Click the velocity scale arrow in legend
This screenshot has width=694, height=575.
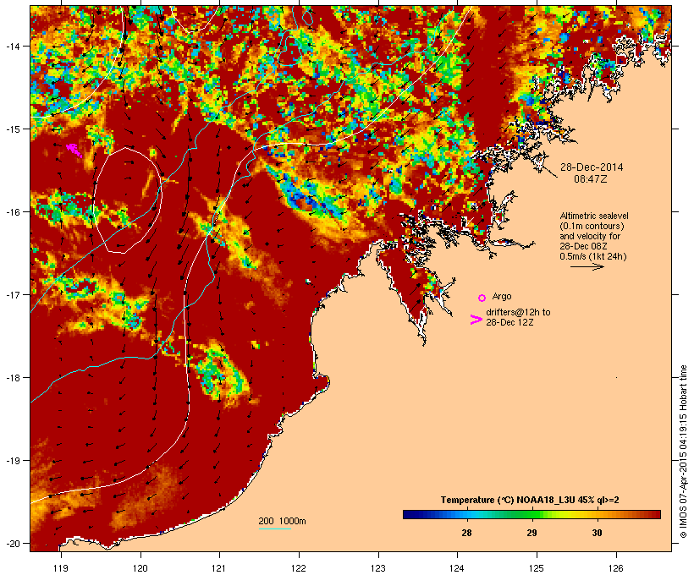tap(587, 266)
